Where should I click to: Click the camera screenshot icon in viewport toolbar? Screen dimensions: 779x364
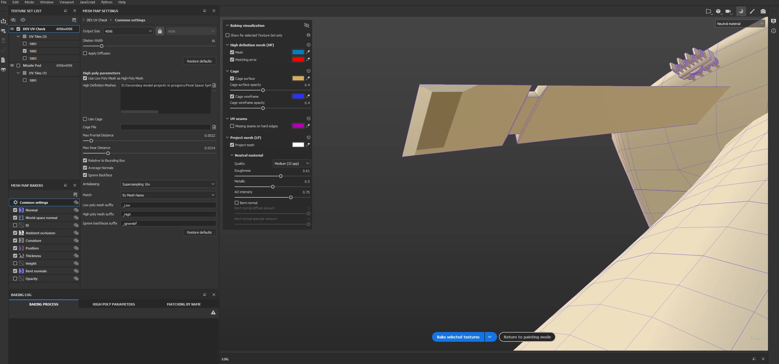click(763, 11)
